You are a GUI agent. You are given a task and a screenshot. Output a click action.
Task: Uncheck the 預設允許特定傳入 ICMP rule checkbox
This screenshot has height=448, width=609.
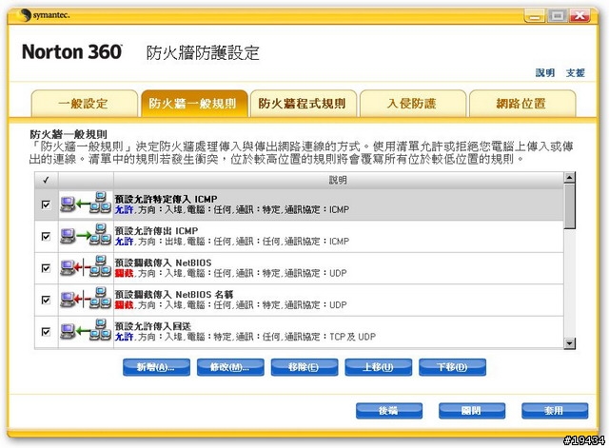tap(46, 205)
